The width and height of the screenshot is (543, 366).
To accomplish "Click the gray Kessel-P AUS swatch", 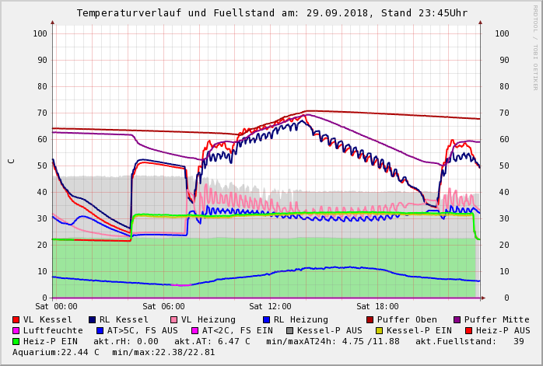I will click(x=290, y=330).
